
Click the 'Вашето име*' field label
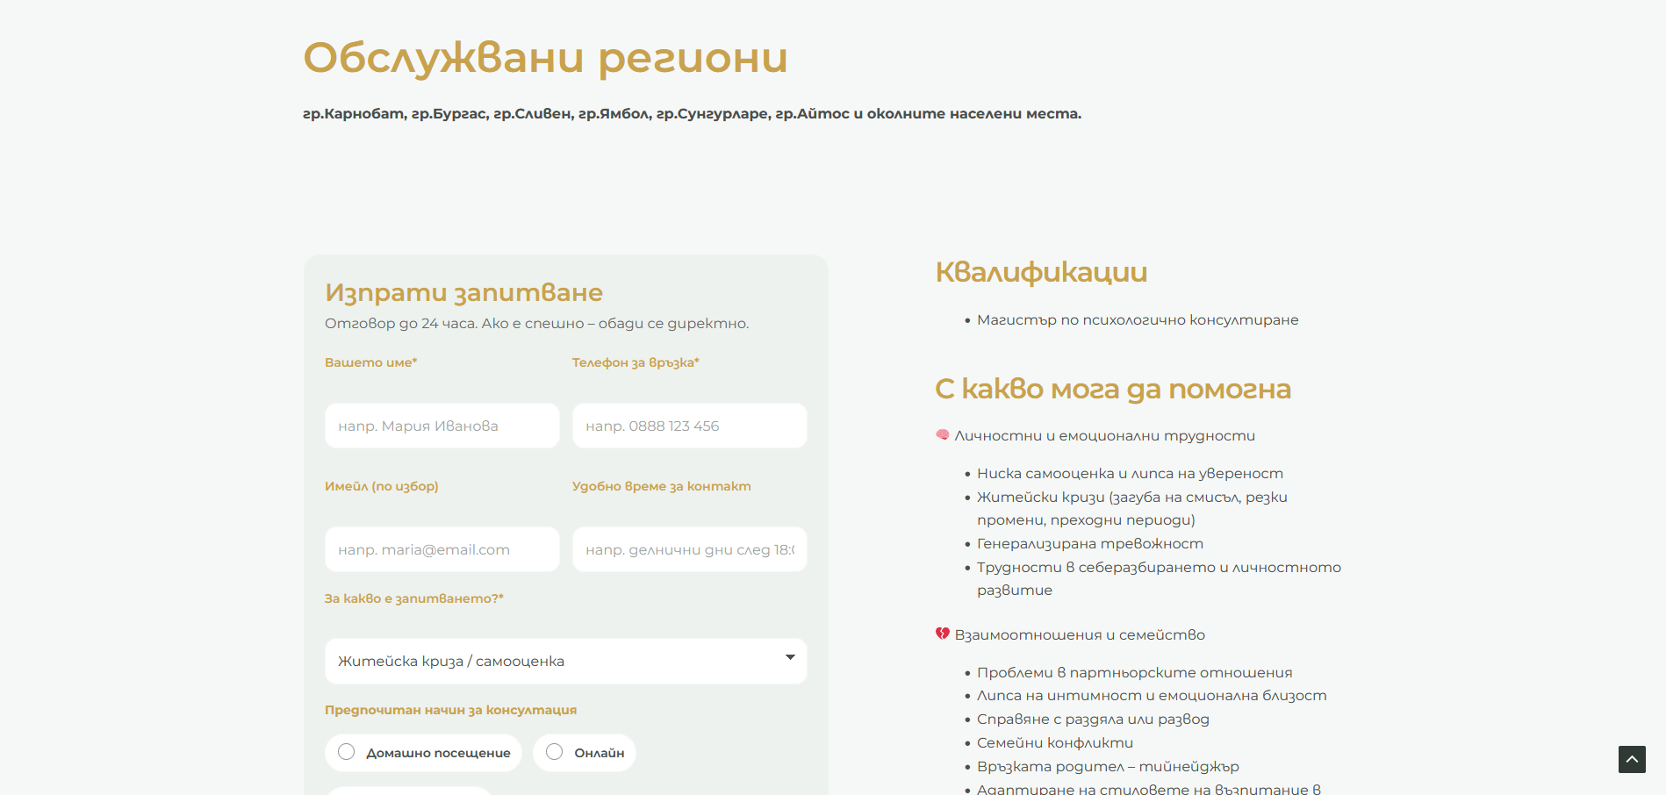pyautogui.click(x=370, y=362)
